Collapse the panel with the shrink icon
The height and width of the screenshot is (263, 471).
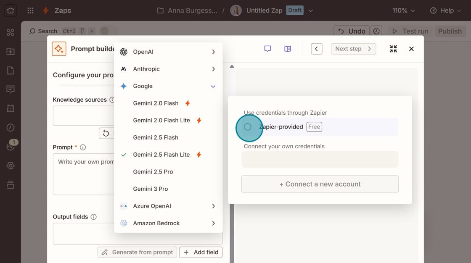[393, 49]
